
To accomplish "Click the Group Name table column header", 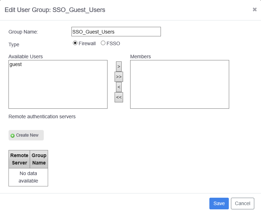I will pyautogui.click(x=39, y=159).
